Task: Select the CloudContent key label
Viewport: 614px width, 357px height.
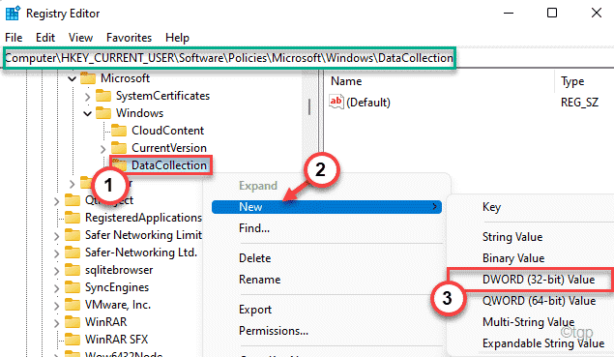Action: tap(167, 130)
